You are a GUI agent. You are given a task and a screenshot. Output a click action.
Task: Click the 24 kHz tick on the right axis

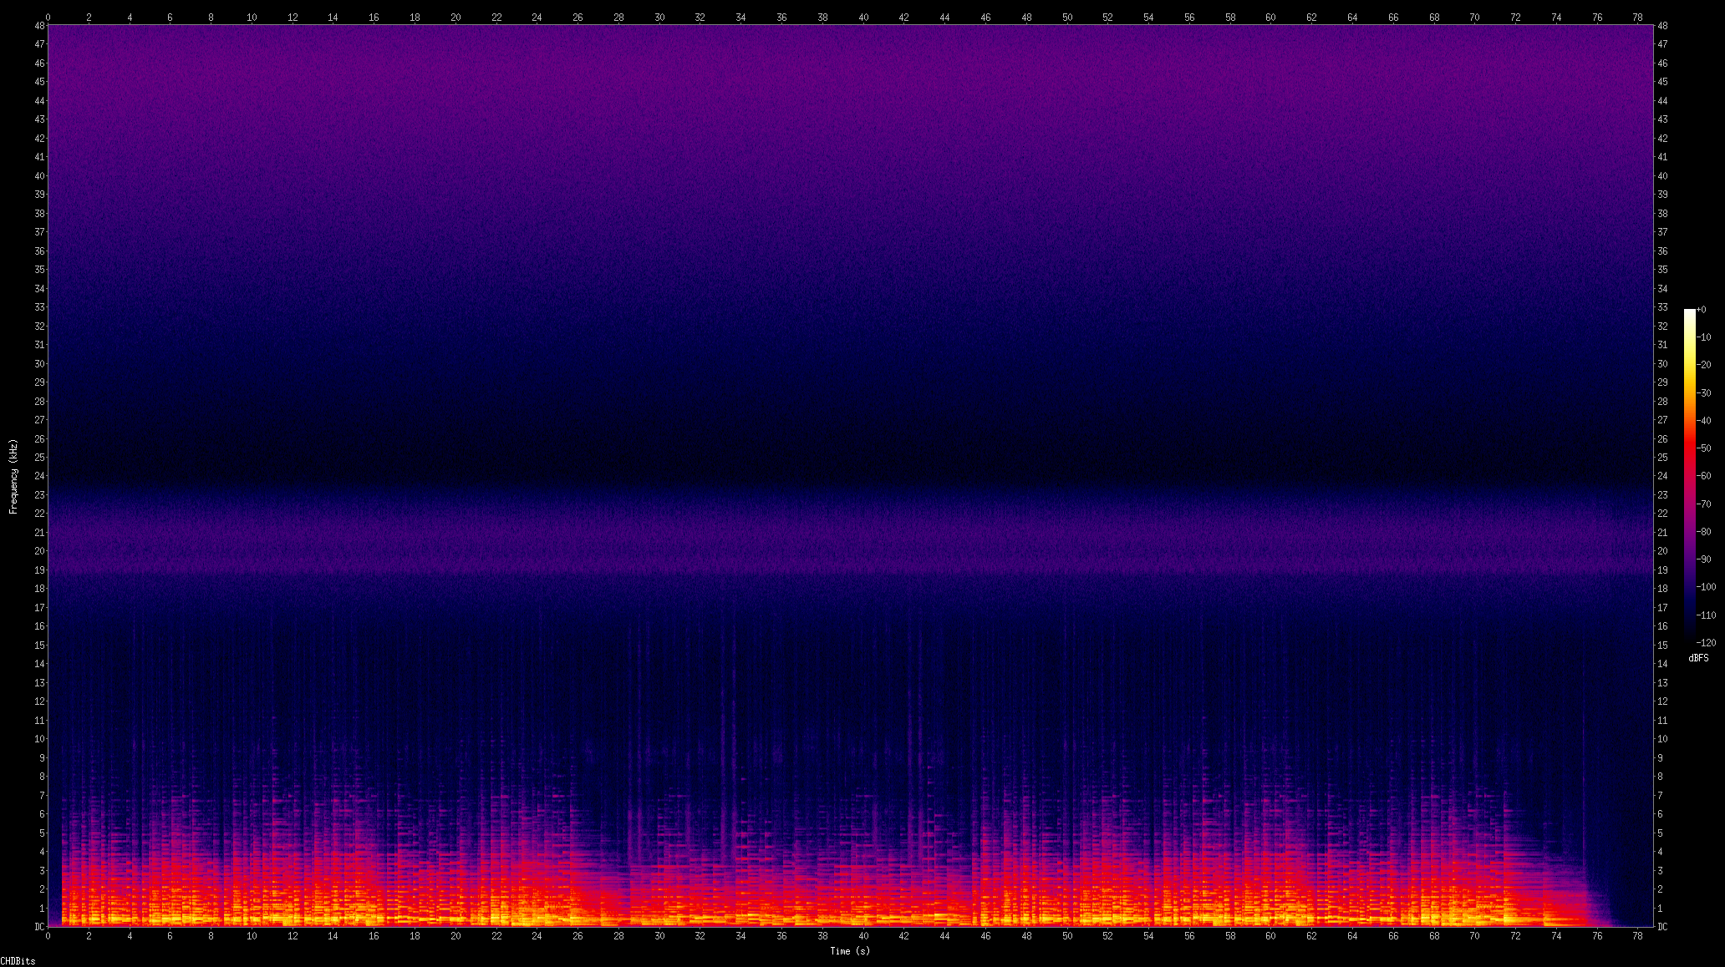coord(1662,476)
